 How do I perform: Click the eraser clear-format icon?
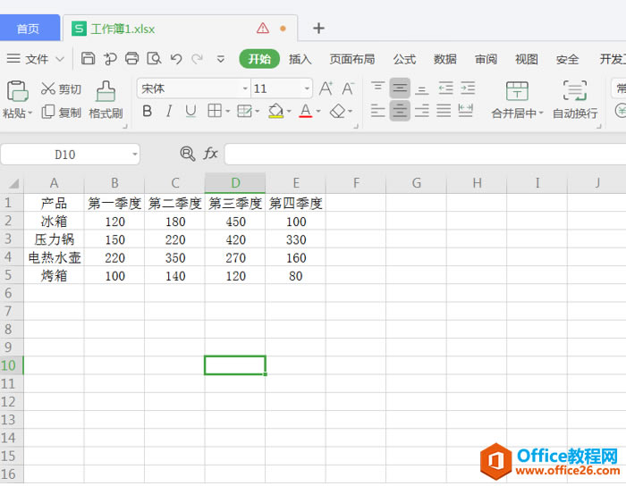338,111
